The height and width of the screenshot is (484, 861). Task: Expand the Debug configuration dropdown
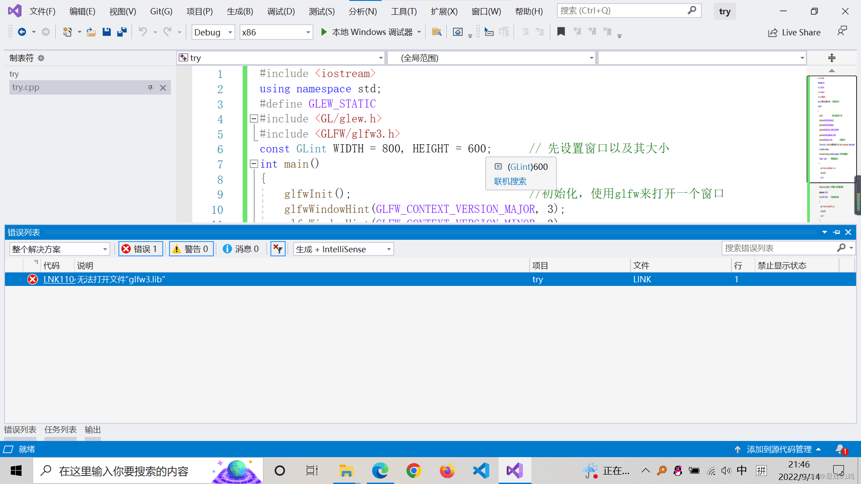pos(230,32)
